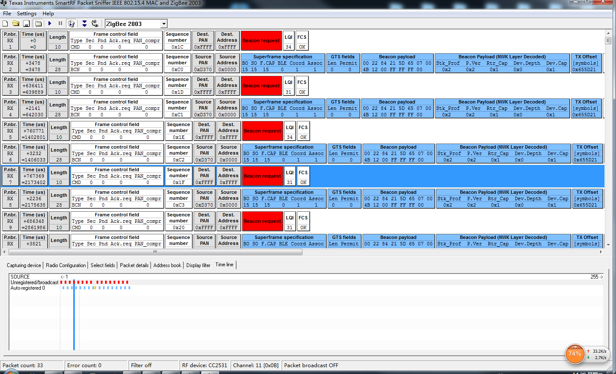
Task: Click the Beacon request cell in packet 3
Action: click(261, 86)
